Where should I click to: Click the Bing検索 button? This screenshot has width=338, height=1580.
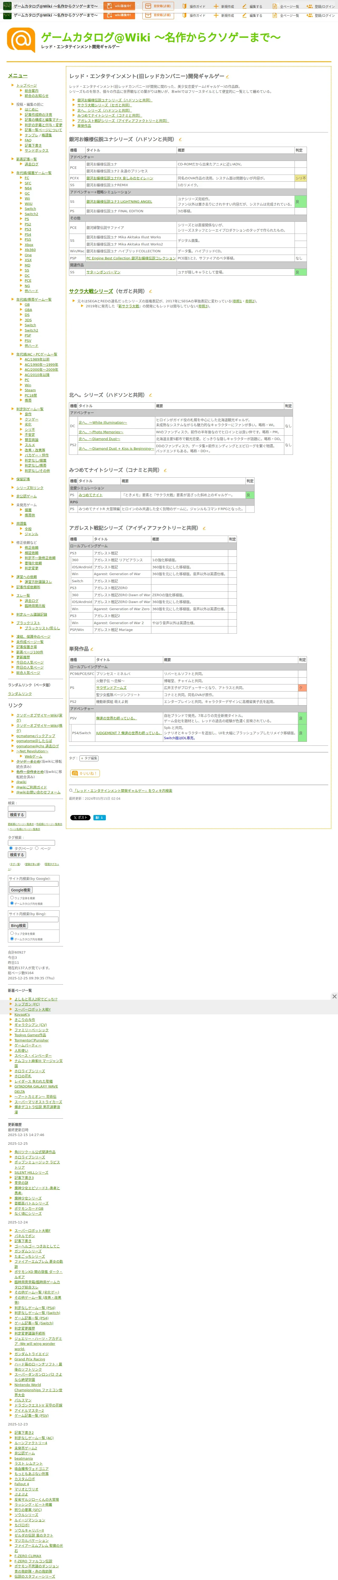point(18,926)
